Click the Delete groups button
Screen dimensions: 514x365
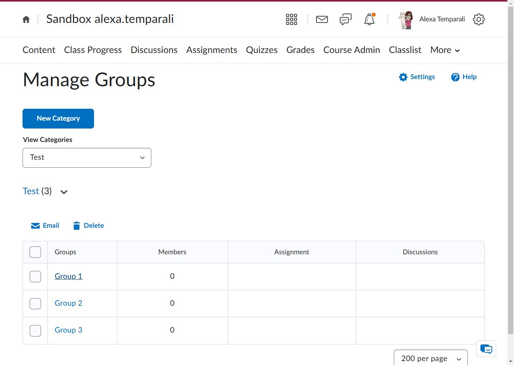(88, 226)
